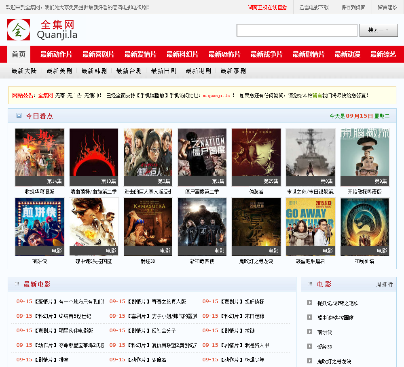The image size is (404, 367).
Task: Open 青春之旅真人版 in latest movies list
Action: point(169,302)
